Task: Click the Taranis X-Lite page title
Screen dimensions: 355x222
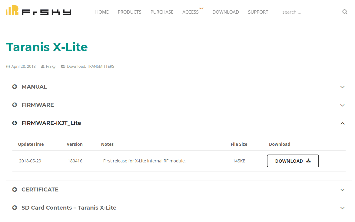Action: (47, 47)
